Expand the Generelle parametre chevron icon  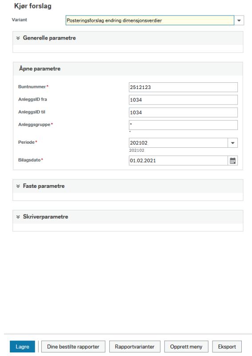coord(18,38)
